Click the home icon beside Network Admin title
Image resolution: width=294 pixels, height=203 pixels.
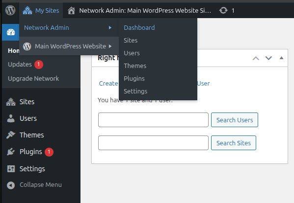coord(72,10)
